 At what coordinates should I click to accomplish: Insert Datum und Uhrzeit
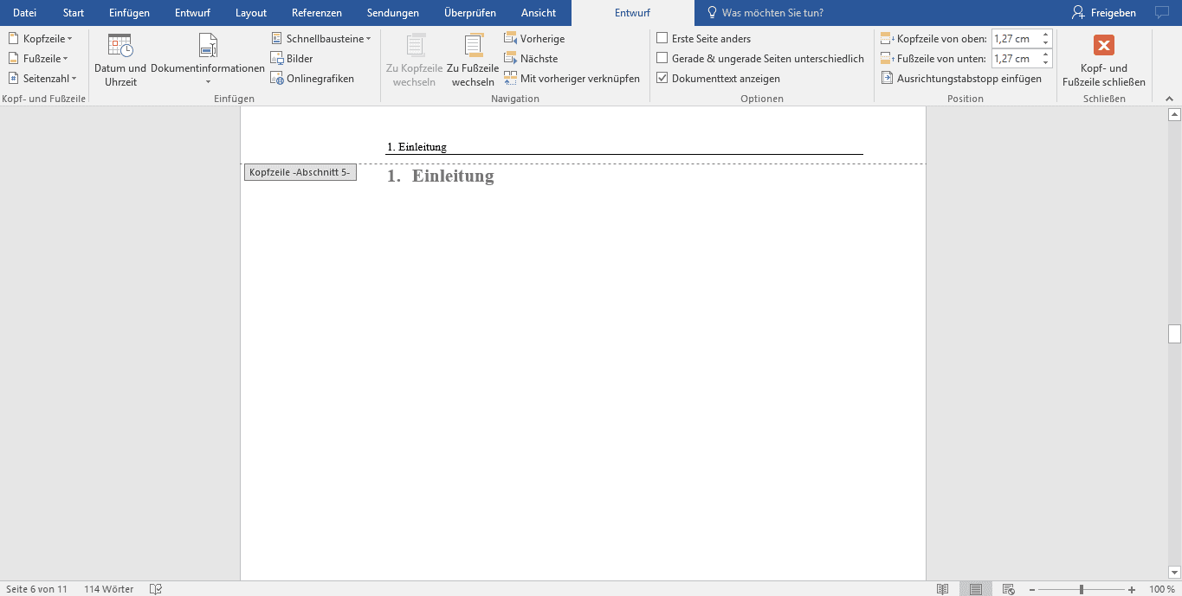(x=120, y=60)
